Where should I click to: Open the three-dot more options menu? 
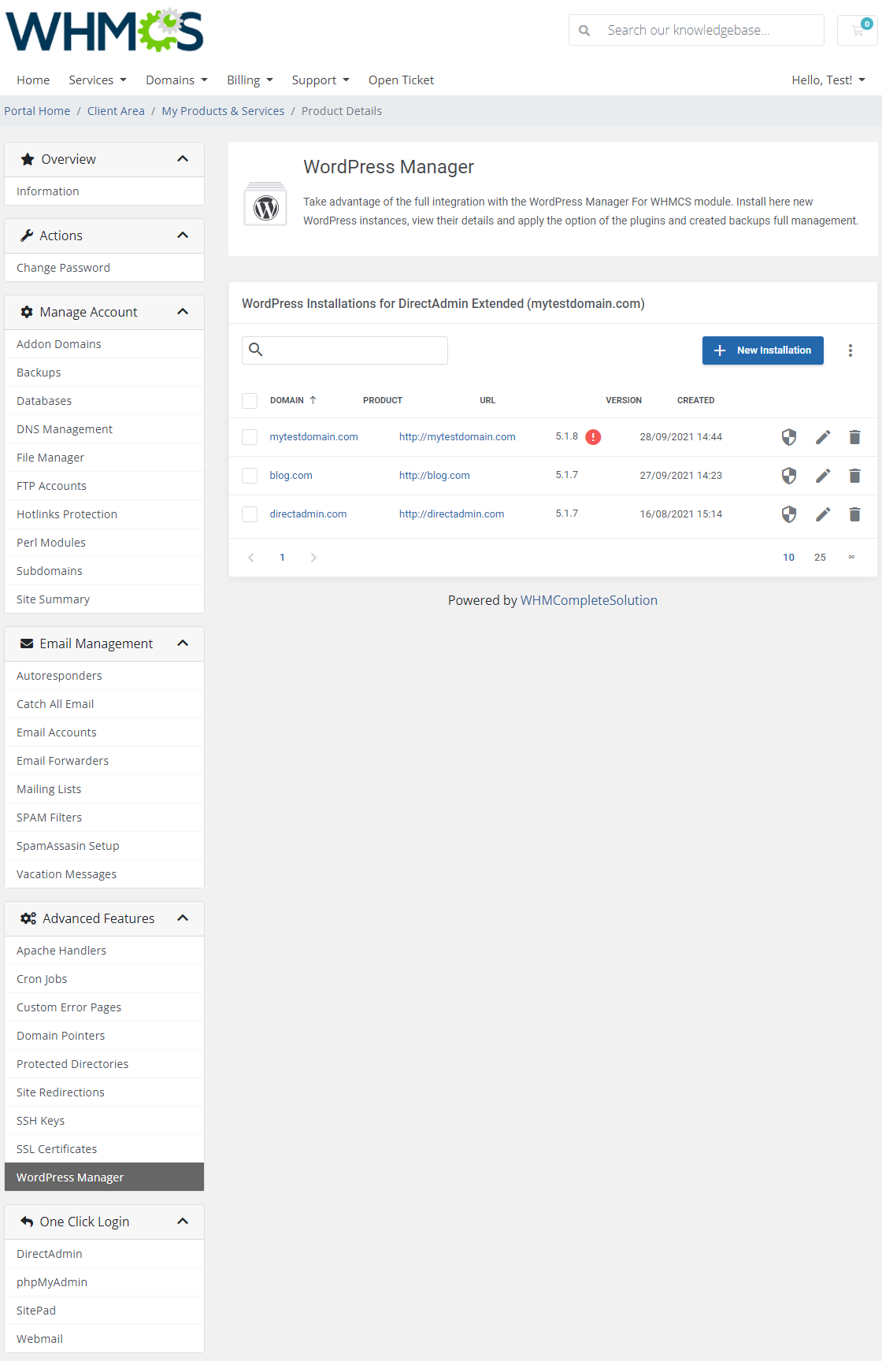click(x=850, y=350)
